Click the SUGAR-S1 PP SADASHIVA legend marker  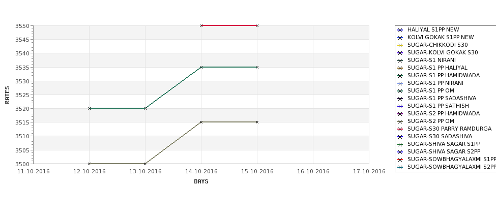coord(400,99)
